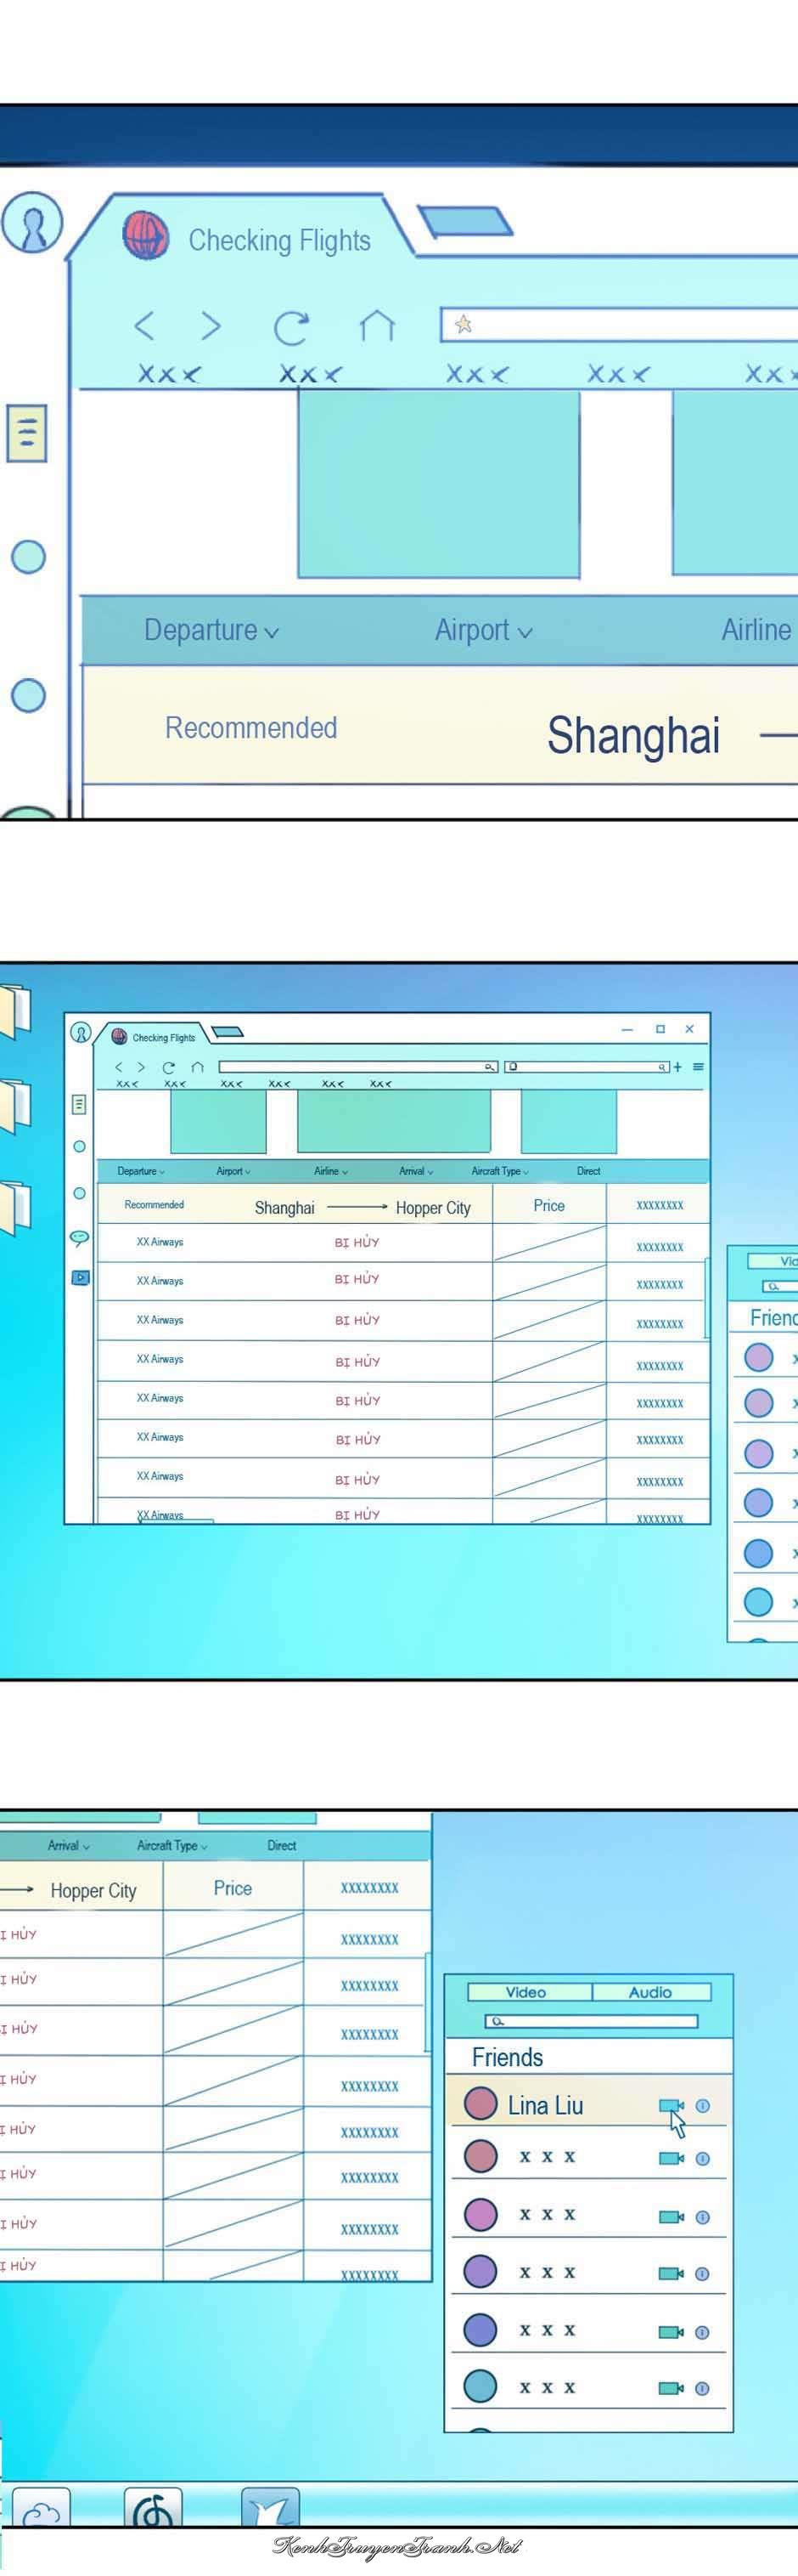Open a new tab beside the large Checking Flights tab
This screenshot has width=798, height=2576.
point(464,222)
